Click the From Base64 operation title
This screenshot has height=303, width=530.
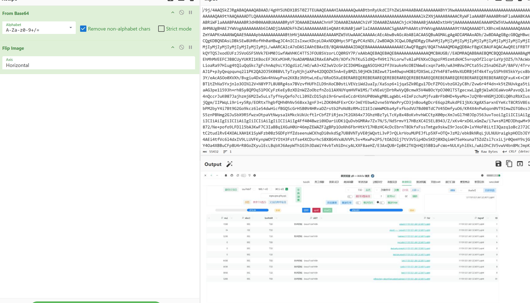tap(16, 13)
